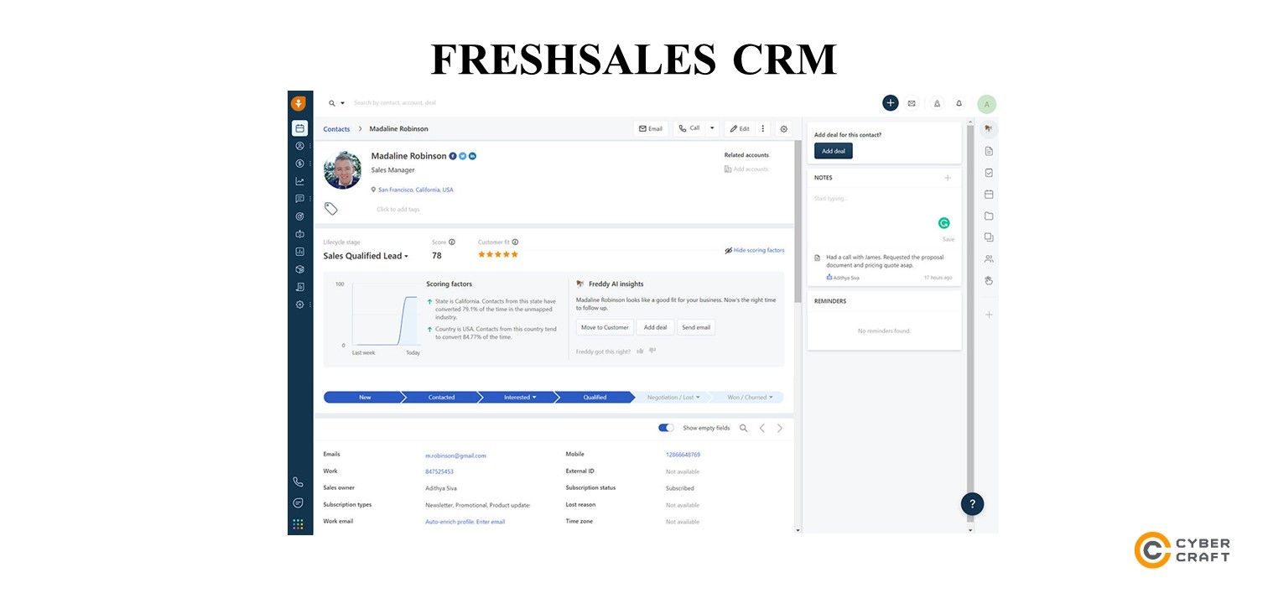Open the Deals dollar icon in left sidebar
This screenshot has height=604, width=1268.
coord(299,164)
